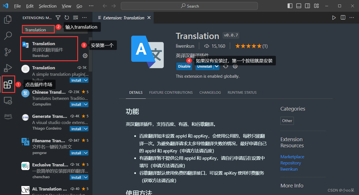Image resolution: width=359 pixels, height=195 pixels.
Task: Split the editor to the right
Action: [x=343, y=18]
